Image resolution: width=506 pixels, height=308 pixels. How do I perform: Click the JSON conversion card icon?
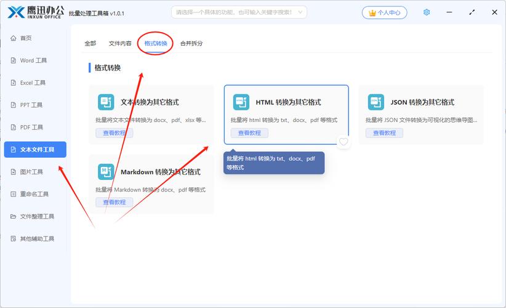coord(376,102)
